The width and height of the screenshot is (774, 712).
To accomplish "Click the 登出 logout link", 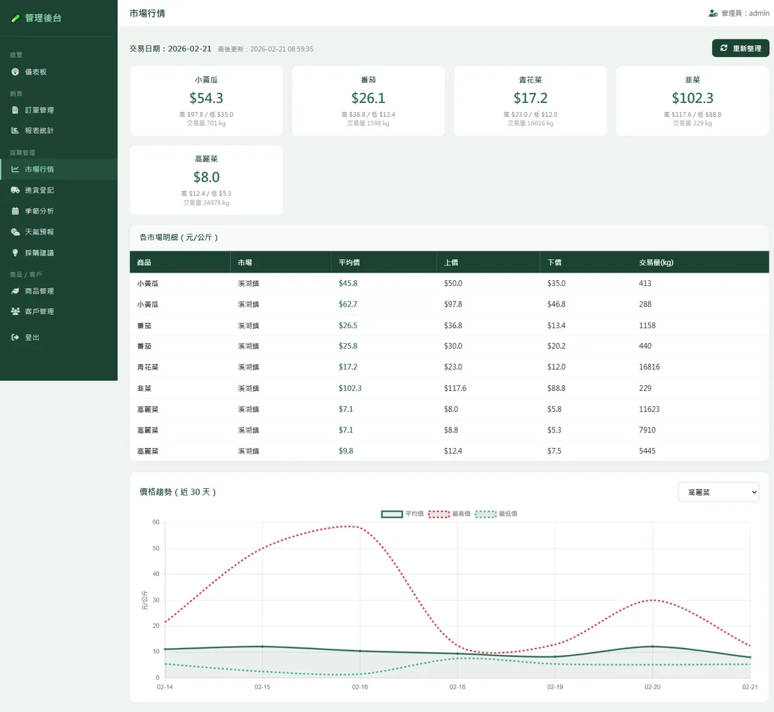I will coord(58,337).
